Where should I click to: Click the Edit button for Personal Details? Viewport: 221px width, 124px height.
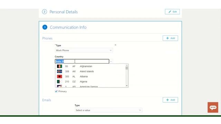click(x=172, y=12)
